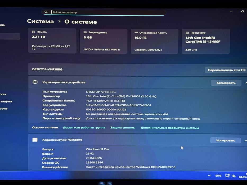Switch input language via ENG indicator

[x=218, y=176]
